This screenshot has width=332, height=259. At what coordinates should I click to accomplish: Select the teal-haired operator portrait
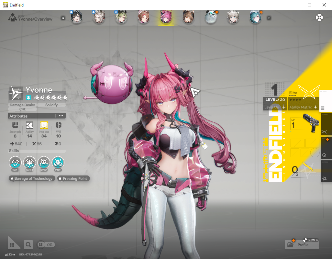click(x=256, y=17)
